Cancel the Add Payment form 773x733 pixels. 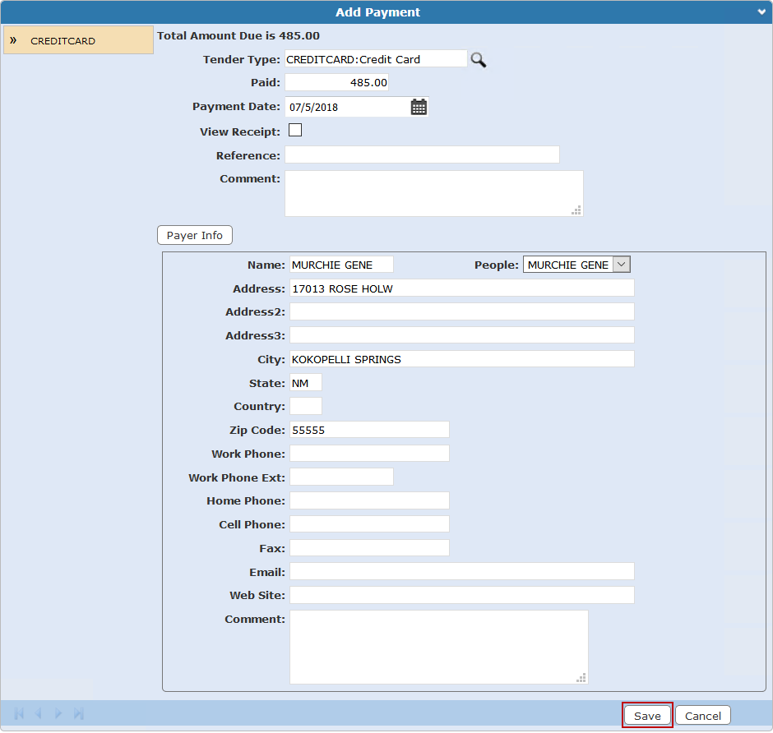[x=703, y=716]
